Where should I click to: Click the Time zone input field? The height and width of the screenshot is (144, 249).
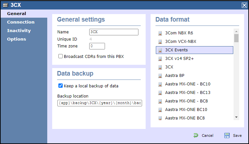[97, 46]
